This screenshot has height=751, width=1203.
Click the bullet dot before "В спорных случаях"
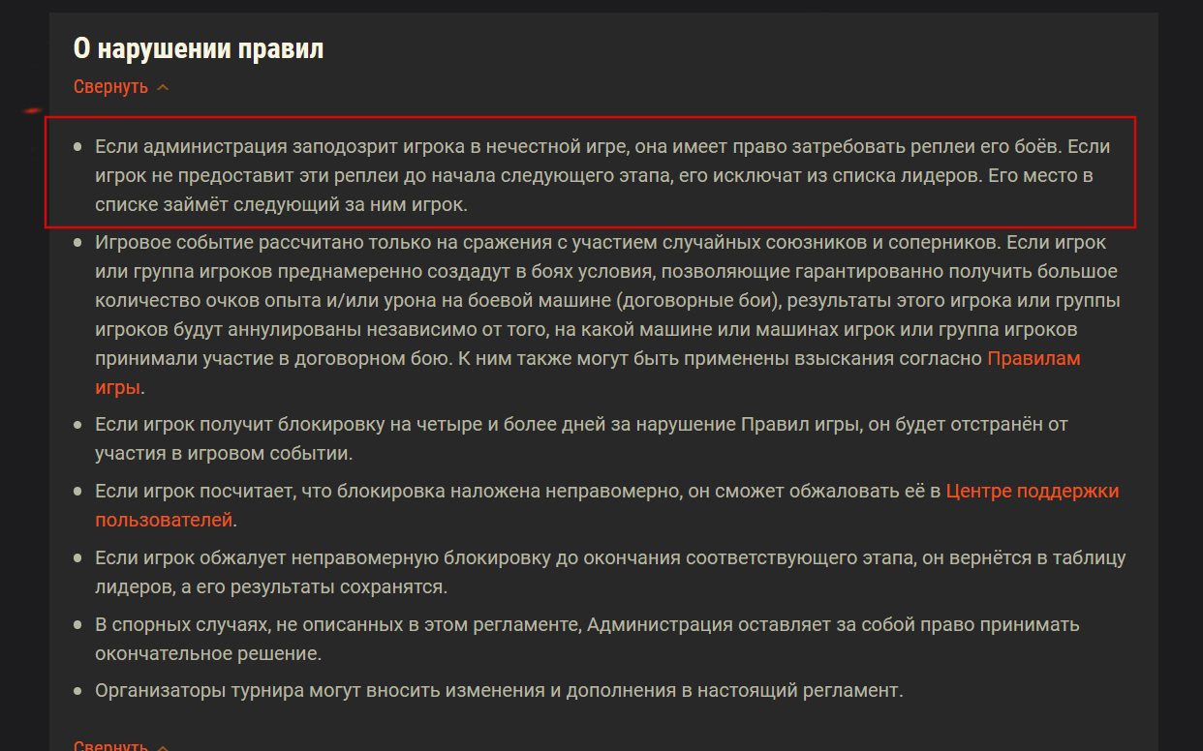pos(78,625)
